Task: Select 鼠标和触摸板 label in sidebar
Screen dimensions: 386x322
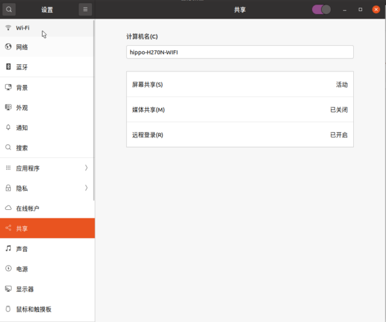Action: 33,309
